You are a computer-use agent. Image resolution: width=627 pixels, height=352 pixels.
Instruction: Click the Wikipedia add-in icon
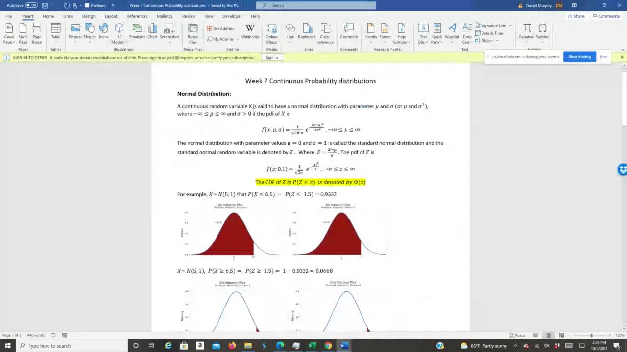pos(250,31)
